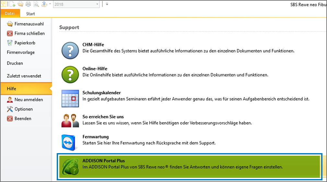Click the printer icon in the top toolbar
Viewport: 327px width, 182px height.
coord(28,4)
